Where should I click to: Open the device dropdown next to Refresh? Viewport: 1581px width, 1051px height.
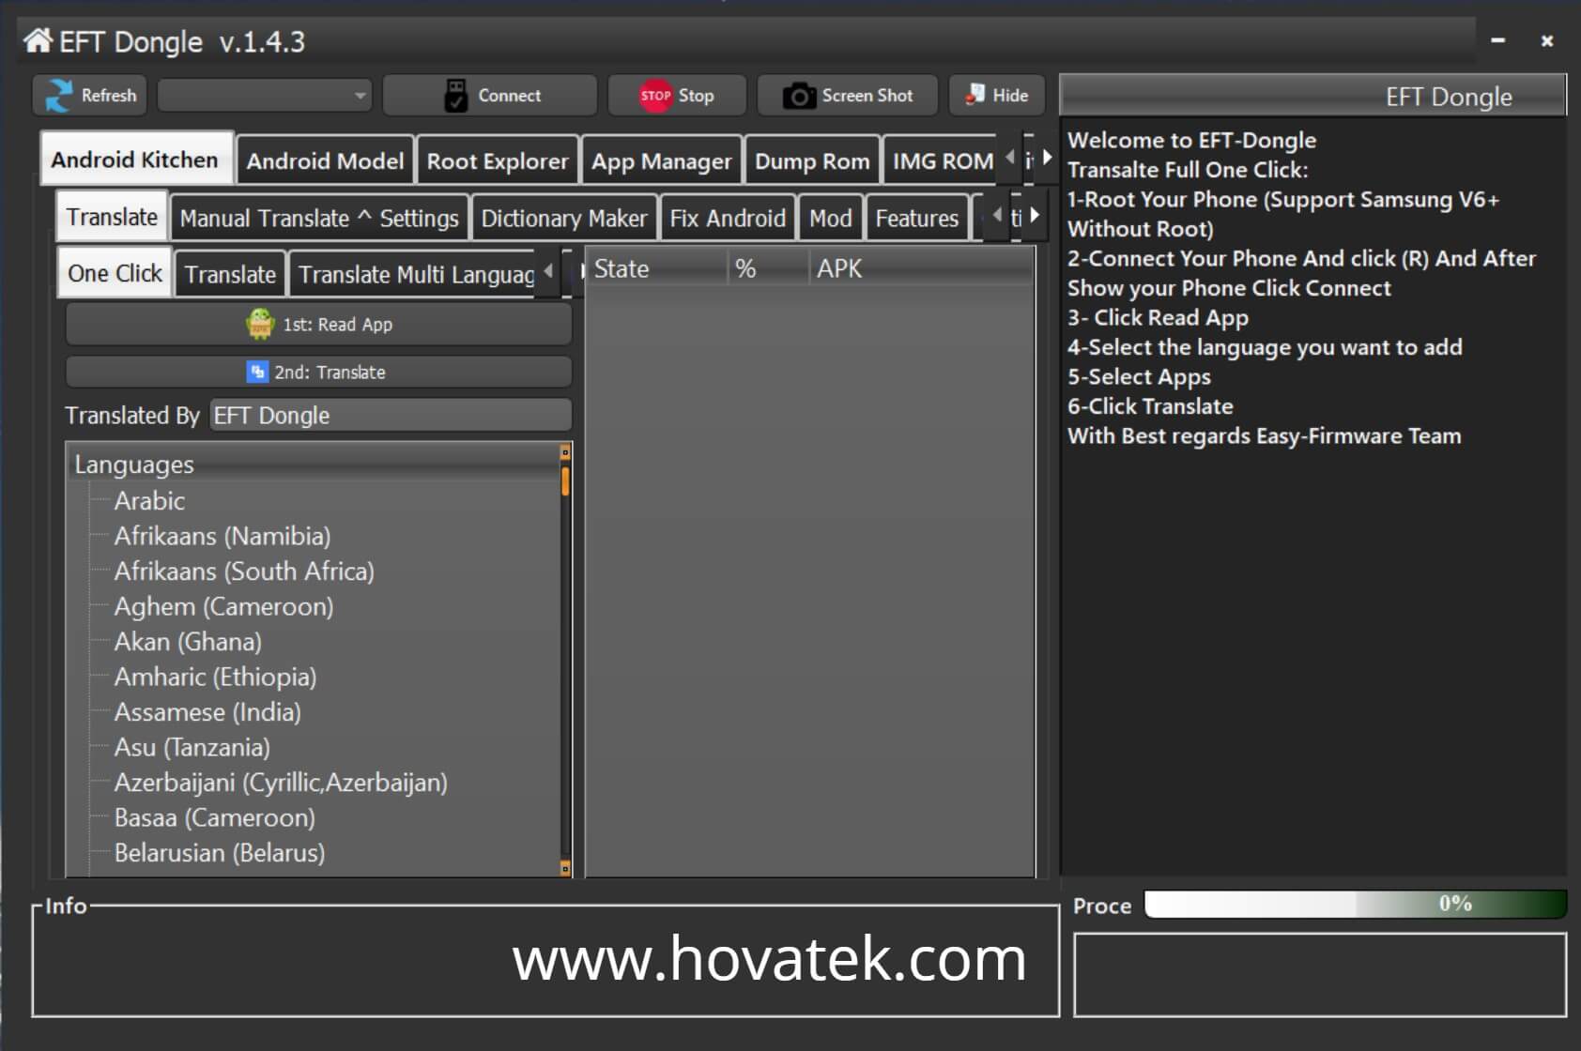pos(265,96)
